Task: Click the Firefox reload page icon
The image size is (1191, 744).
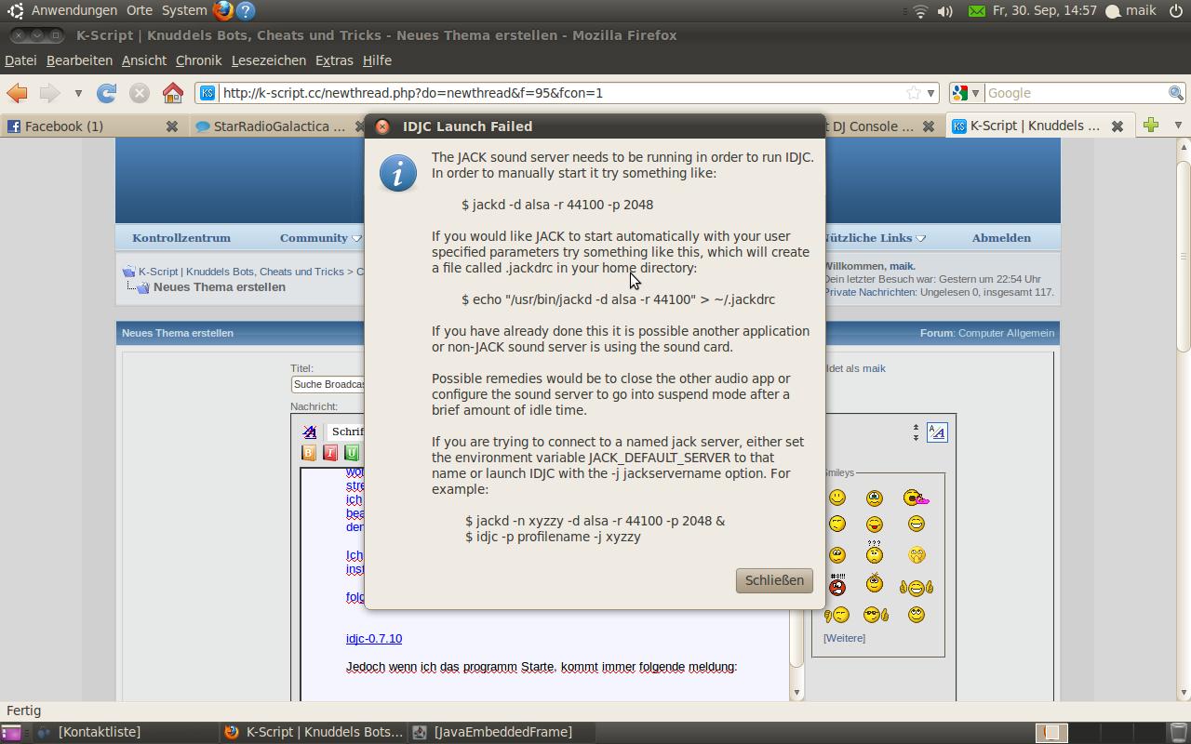Action: pos(107,93)
